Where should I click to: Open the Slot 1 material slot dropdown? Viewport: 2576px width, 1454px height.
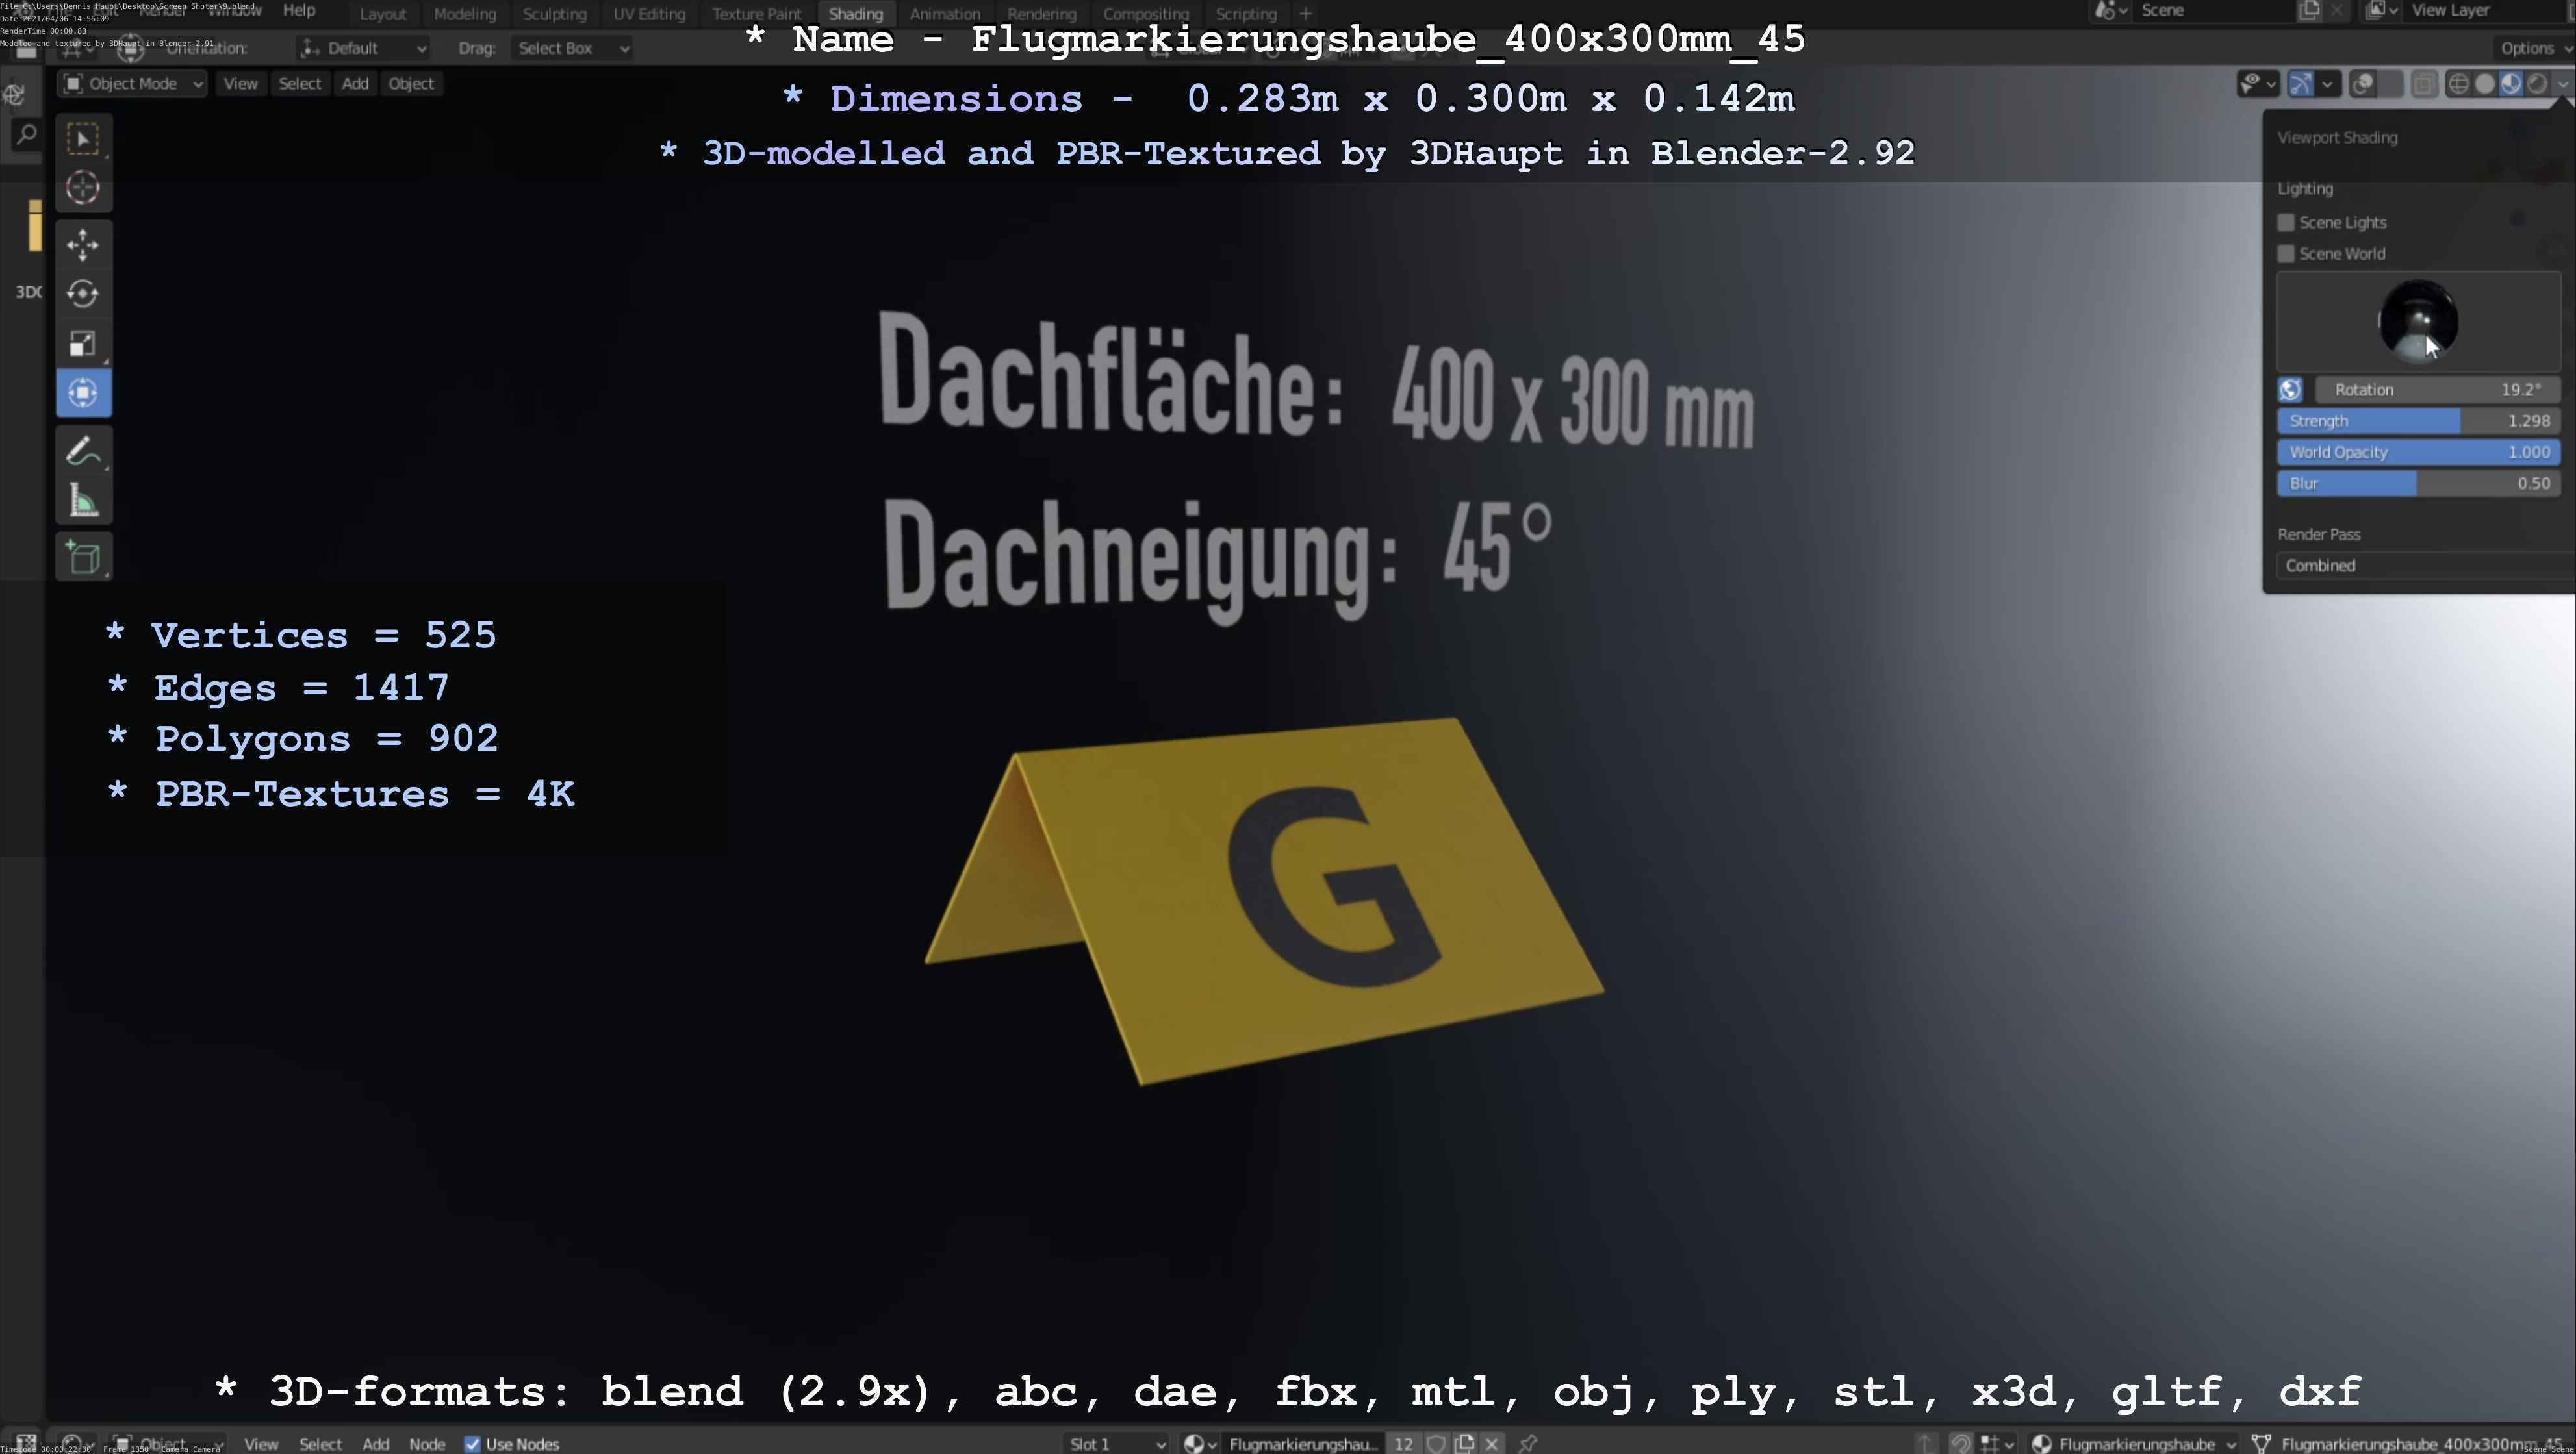pyautogui.click(x=1117, y=1444)
